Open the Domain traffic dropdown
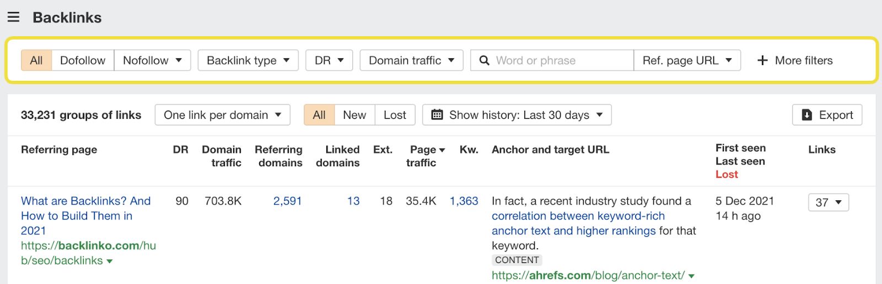This screenshot has height=284, width=882. 411,61
